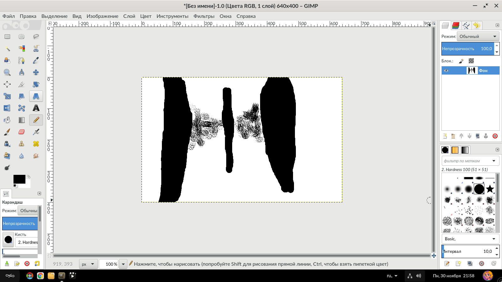
Task: Select the Ellipse Select tool
Action: 21,37
